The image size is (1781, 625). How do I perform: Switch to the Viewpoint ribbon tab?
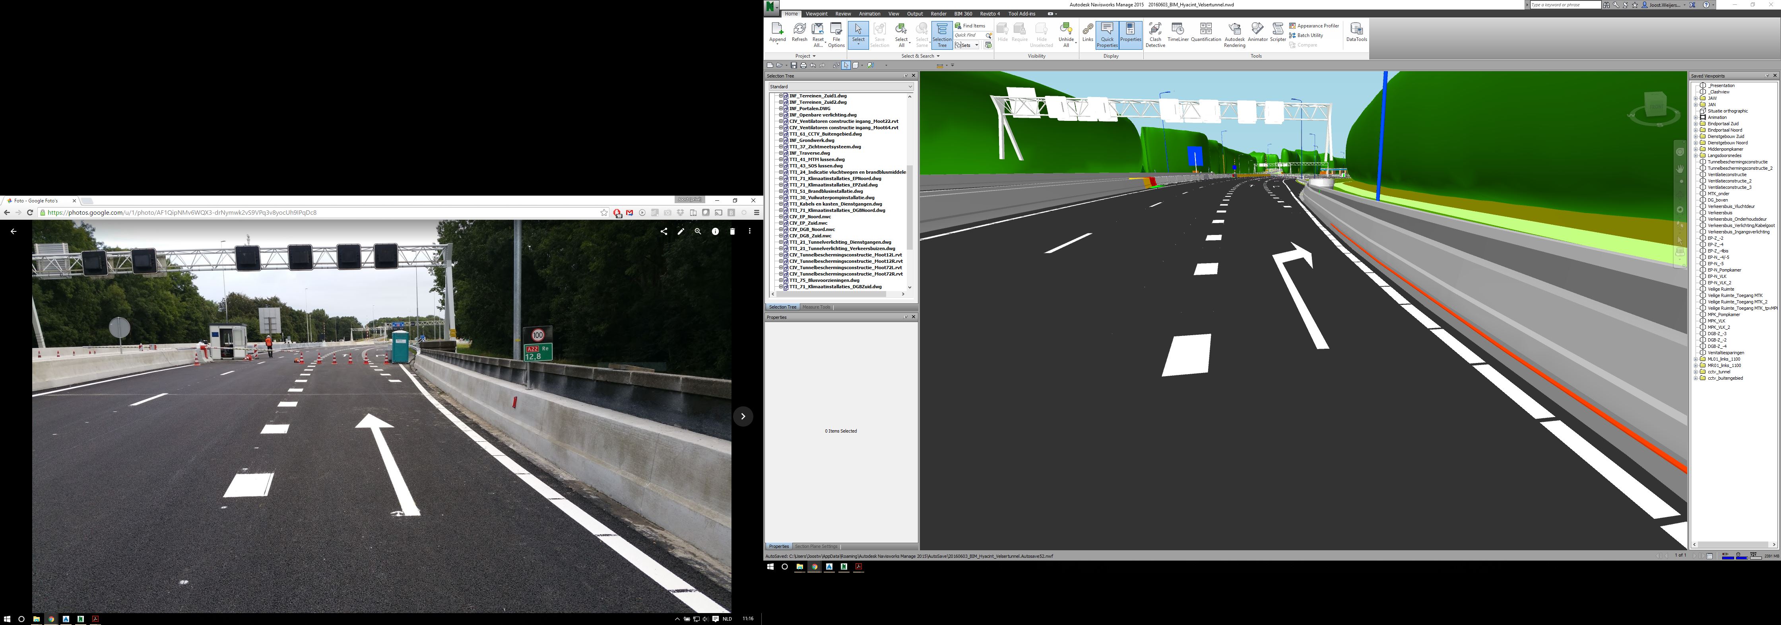tap(816, 14)
